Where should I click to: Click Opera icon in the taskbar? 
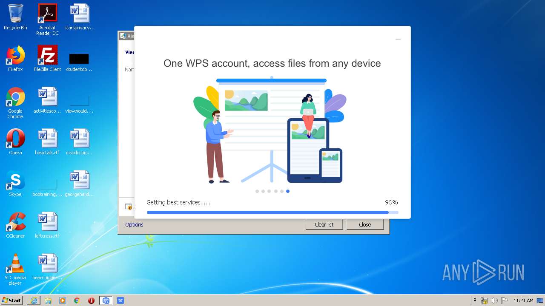pyautogui.click(x=92, y=300)
